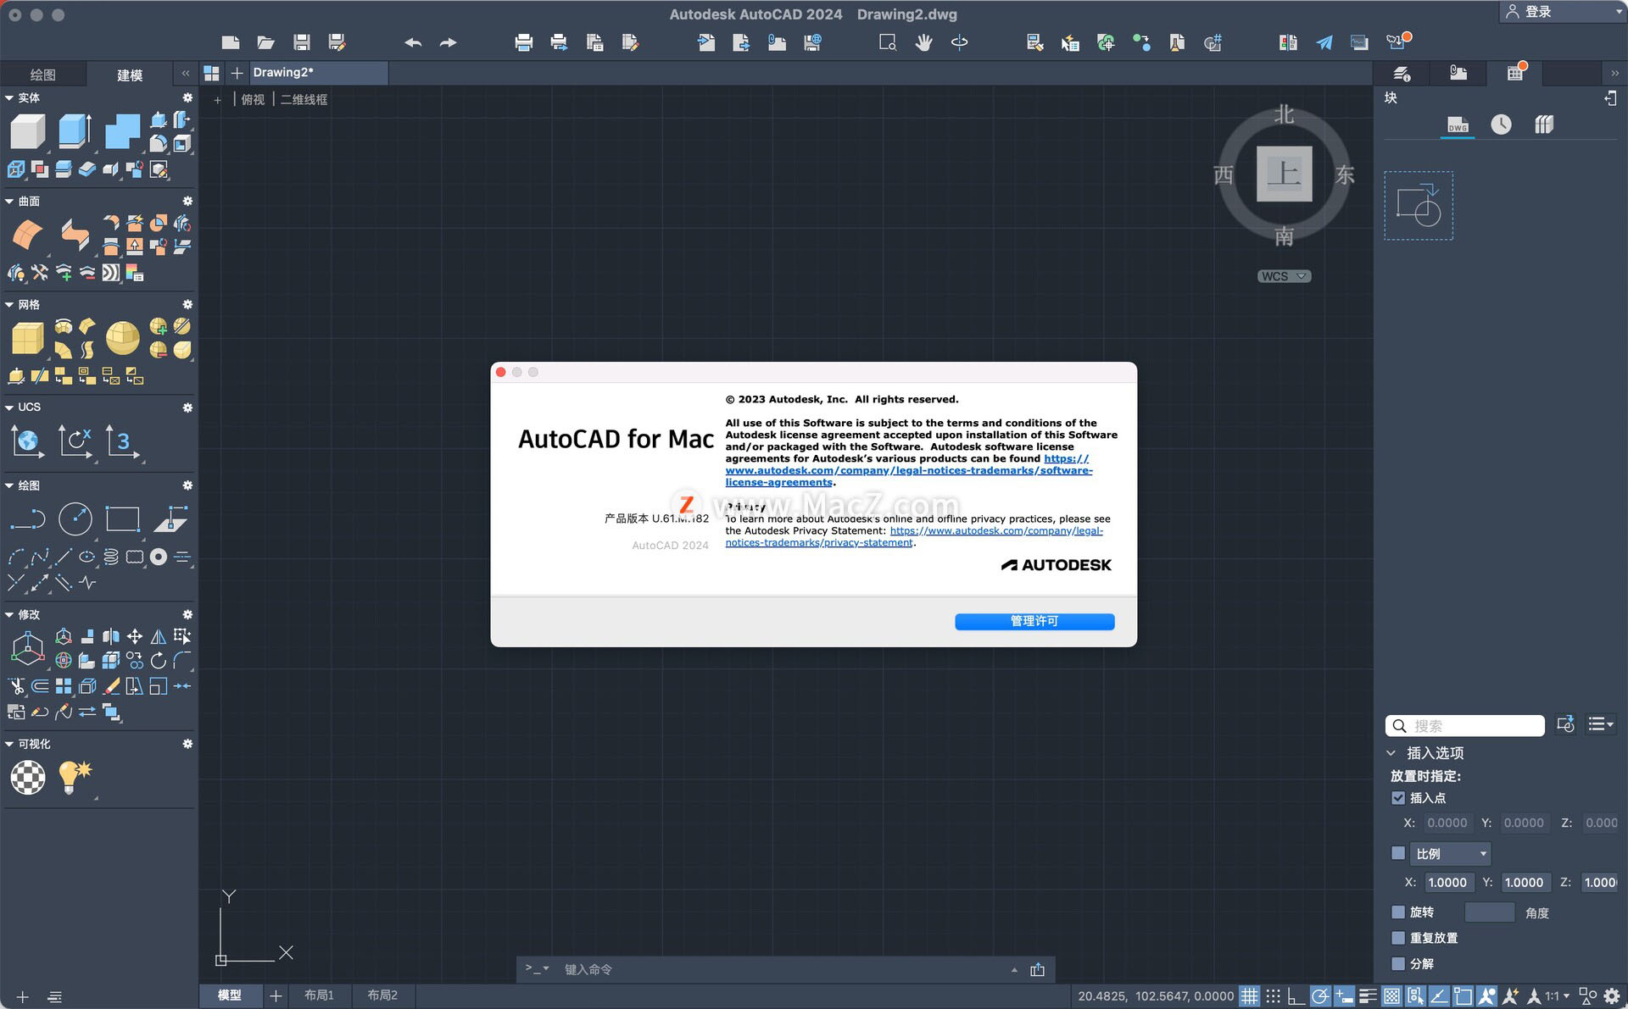Switch to the 绘图 tab
The image size is (1628, 1009).
tap(42, 75)
